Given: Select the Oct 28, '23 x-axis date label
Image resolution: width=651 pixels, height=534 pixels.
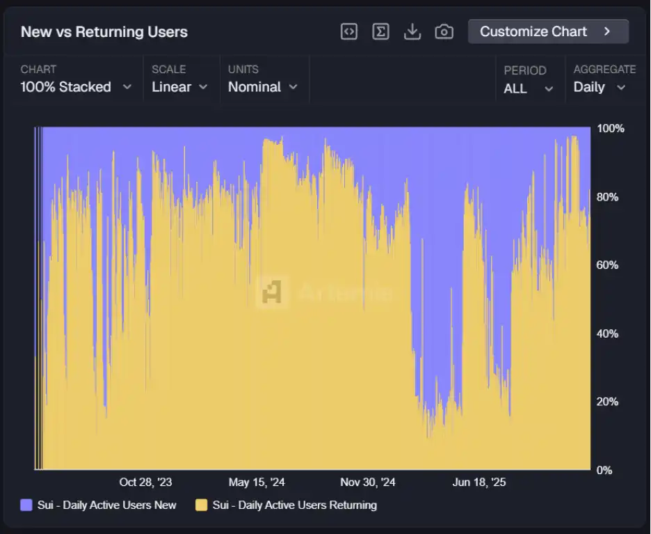Looking at the screenshot, I should point(145,482).
